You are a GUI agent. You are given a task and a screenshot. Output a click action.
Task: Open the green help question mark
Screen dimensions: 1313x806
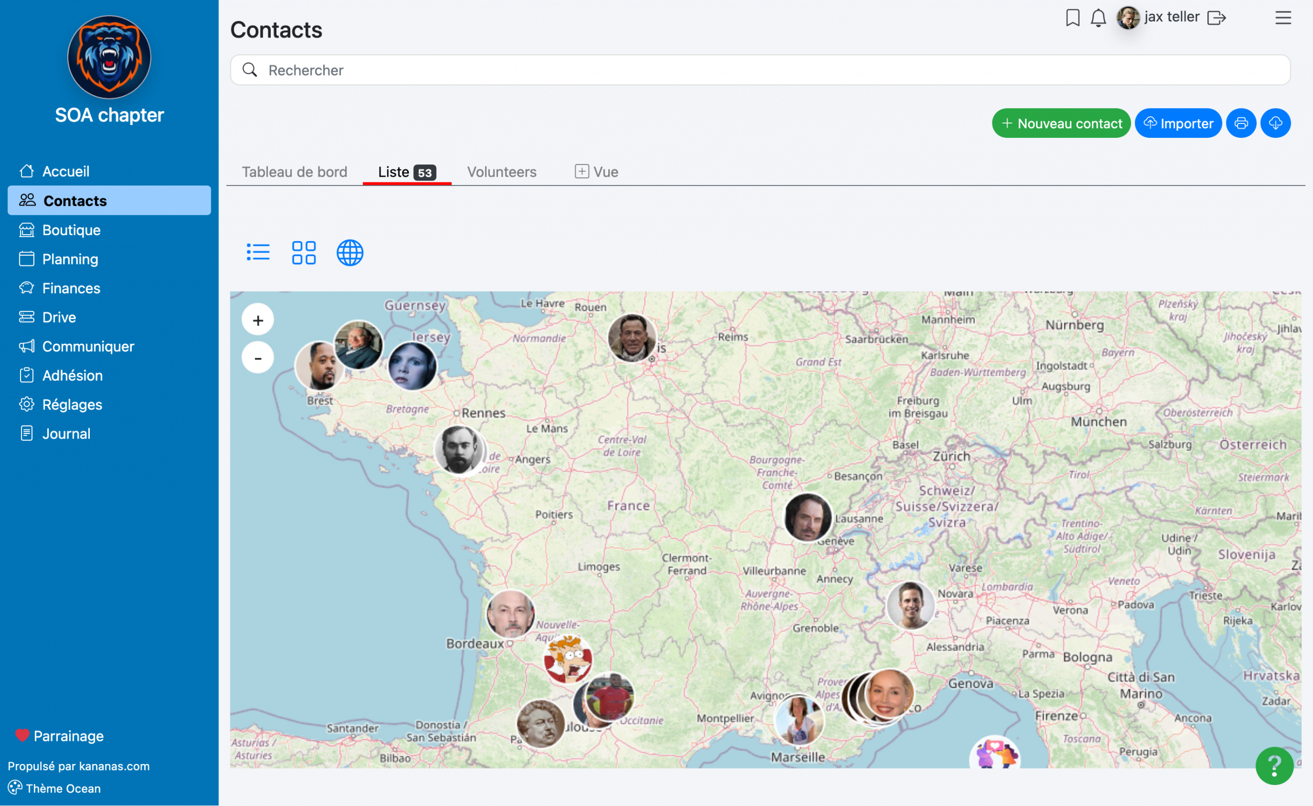[x=1274, y=766]
